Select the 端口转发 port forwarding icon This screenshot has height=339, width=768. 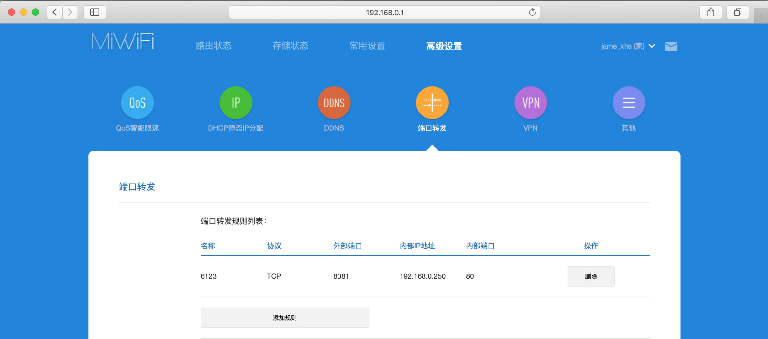tap(432, 103)
